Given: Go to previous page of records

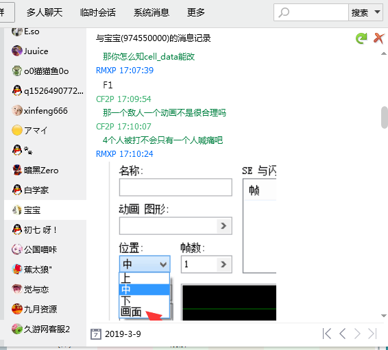Looking at the screenshot, I should [x=343, y=334].
